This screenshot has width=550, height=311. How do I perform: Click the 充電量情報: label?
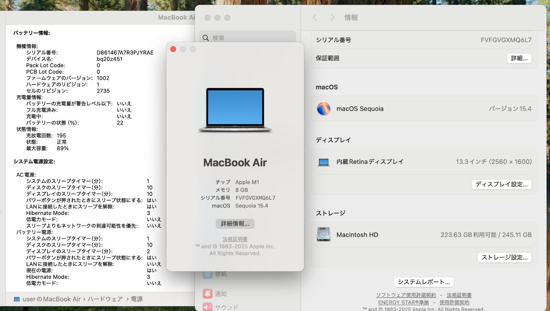pos(30,97)
